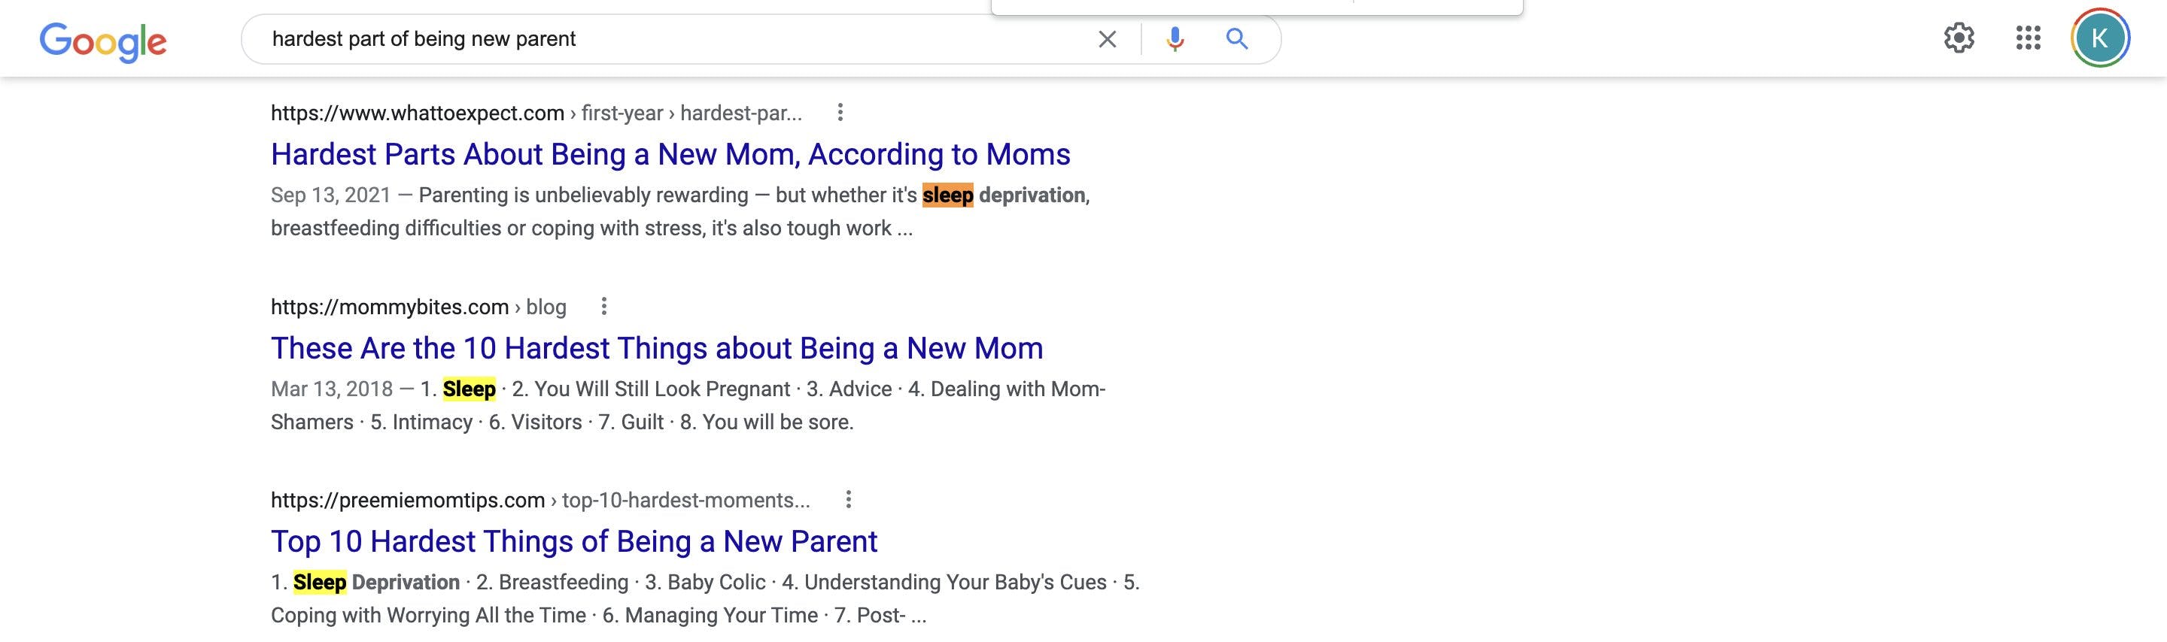Click the mommybites.com URL breadcrumb
The image size is (2167, 642).
click(x=418, y=307)
